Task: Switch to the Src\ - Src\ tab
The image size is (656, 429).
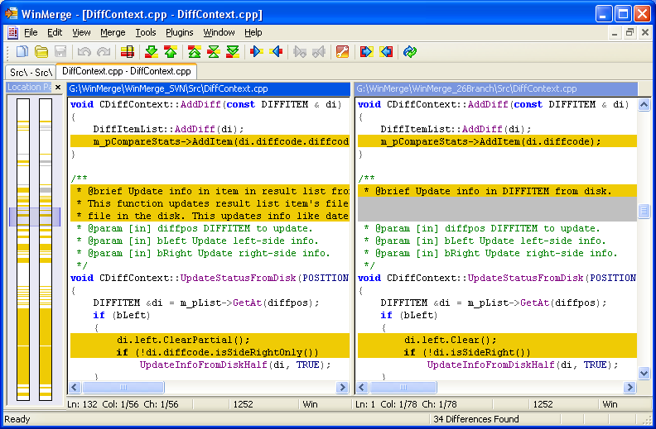Action: (31, 72)
